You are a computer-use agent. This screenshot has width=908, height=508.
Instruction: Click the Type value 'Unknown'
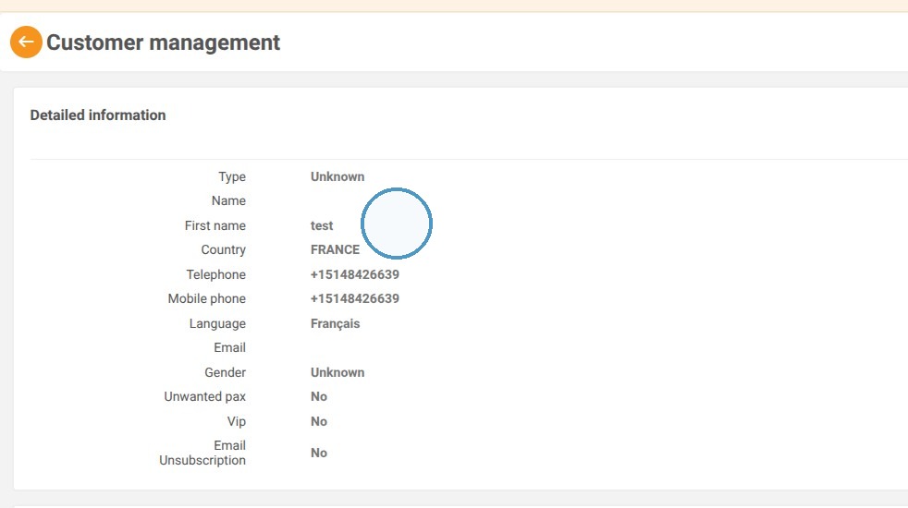pyautogui.click(x=337, y=176)
